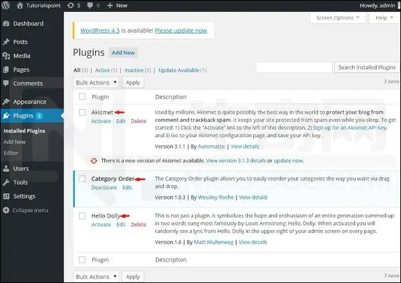Image resolution: width=401 pixels, height=283 pixels.
Task: Open the Installed Plugins submenu item
Action: [x=24, y=131]
